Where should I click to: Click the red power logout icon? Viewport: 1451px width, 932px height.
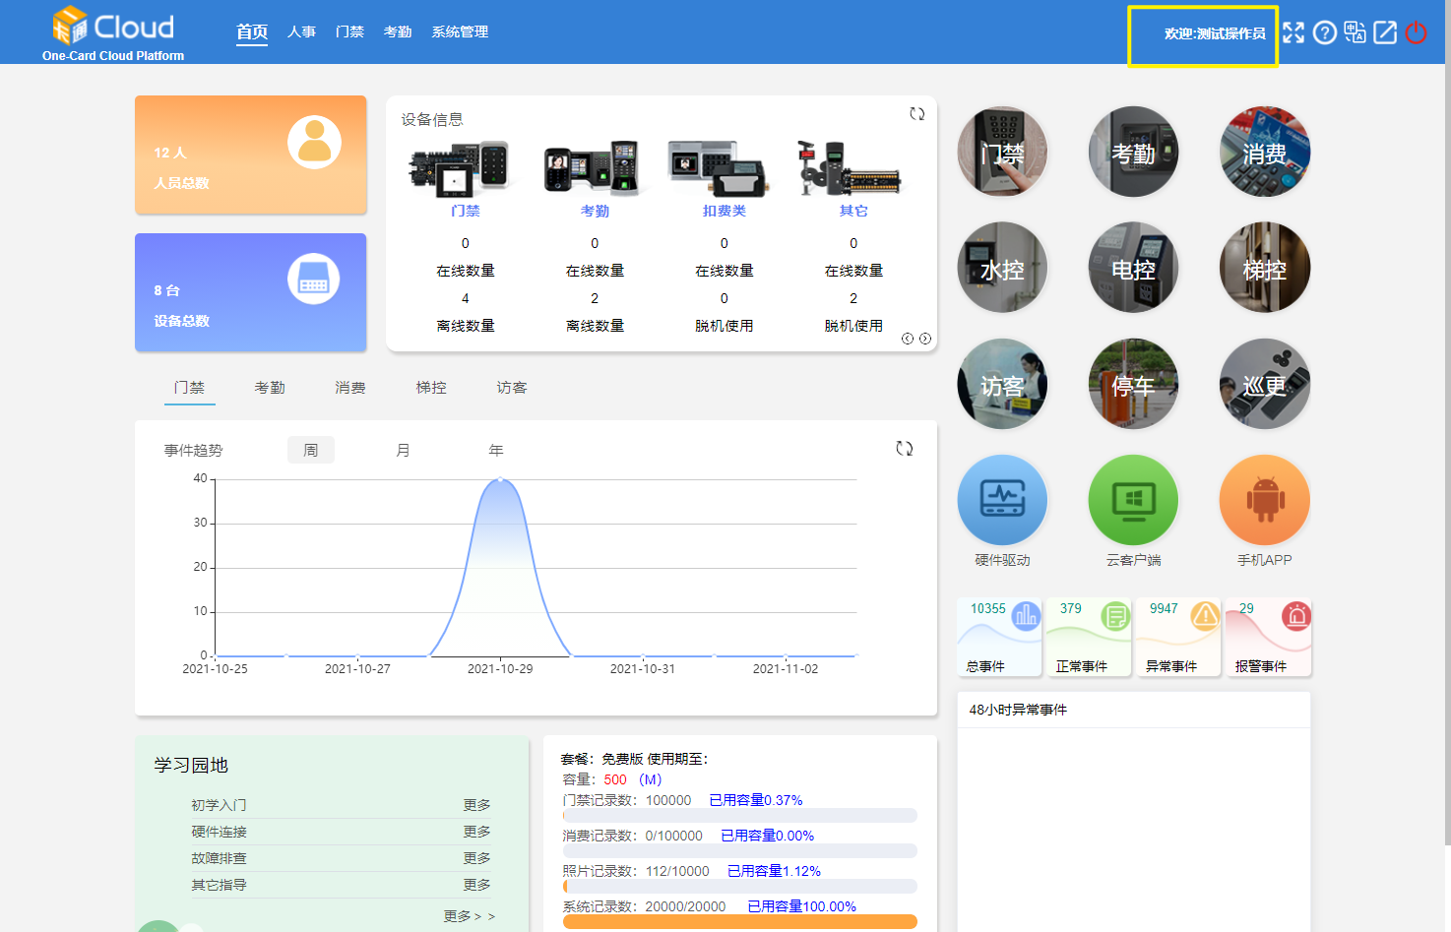tap(1416, 32)
